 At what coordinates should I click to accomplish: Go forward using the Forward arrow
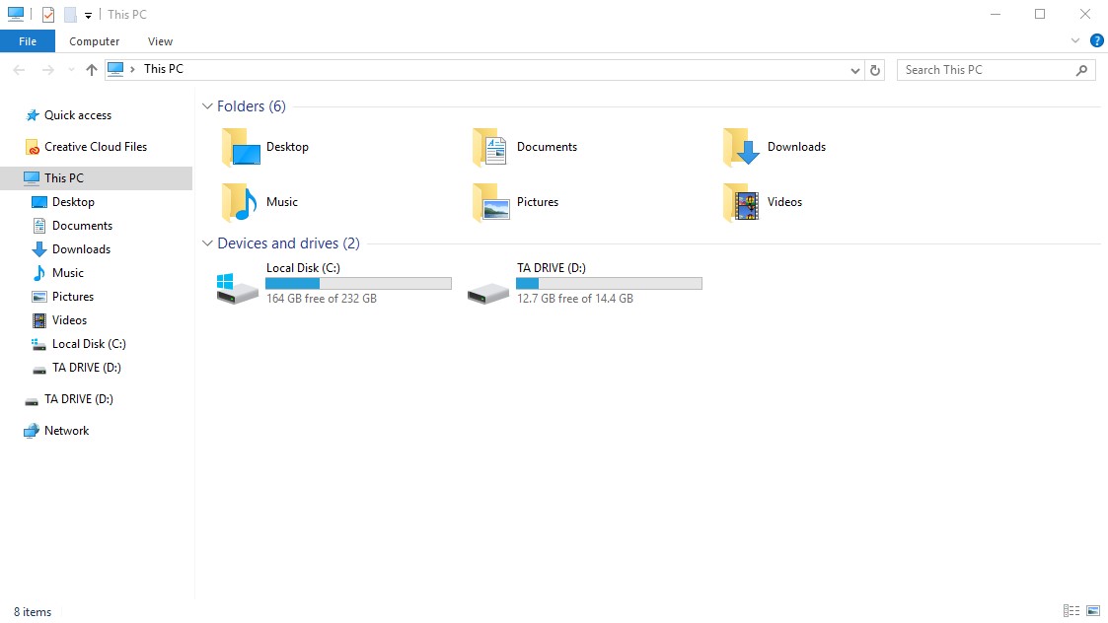48,70
